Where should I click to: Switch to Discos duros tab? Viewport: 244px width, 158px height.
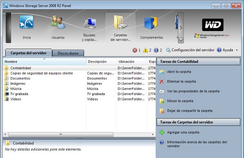(x=68, y=53)
